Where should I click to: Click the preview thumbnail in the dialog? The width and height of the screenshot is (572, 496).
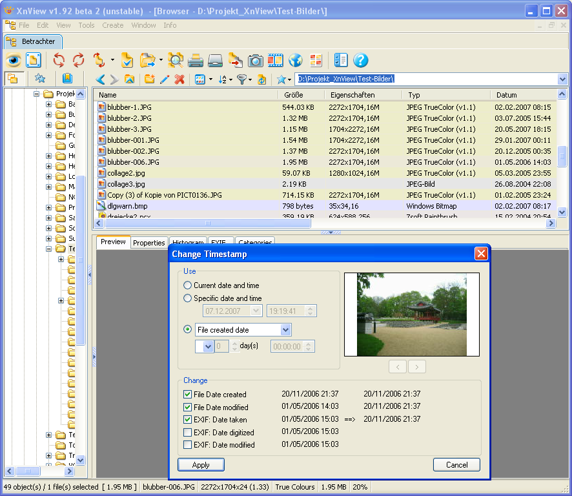[412, 315]
